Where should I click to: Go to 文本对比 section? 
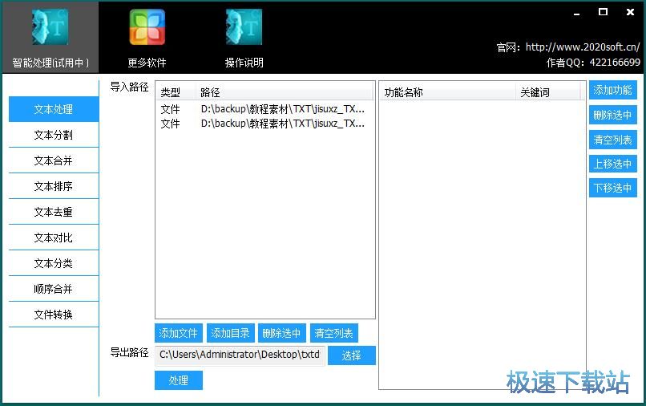point(54,238)
